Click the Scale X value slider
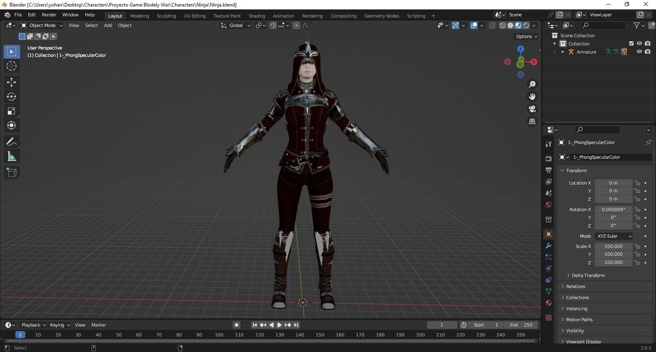 click(613, 246)
